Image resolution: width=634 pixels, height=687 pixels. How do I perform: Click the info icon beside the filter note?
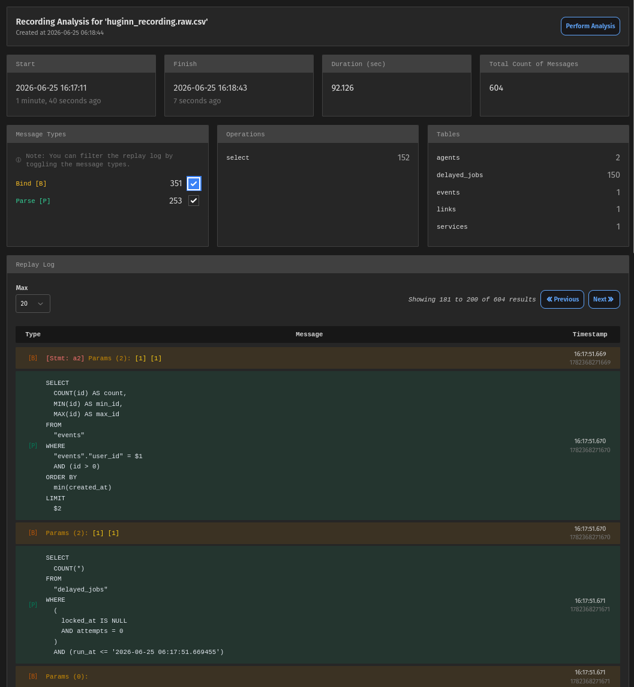coord(19,160)
